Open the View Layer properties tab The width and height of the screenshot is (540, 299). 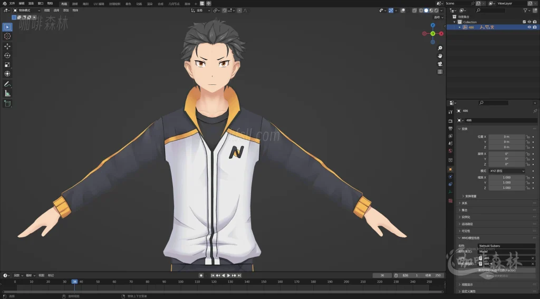(x=450, y=136)
